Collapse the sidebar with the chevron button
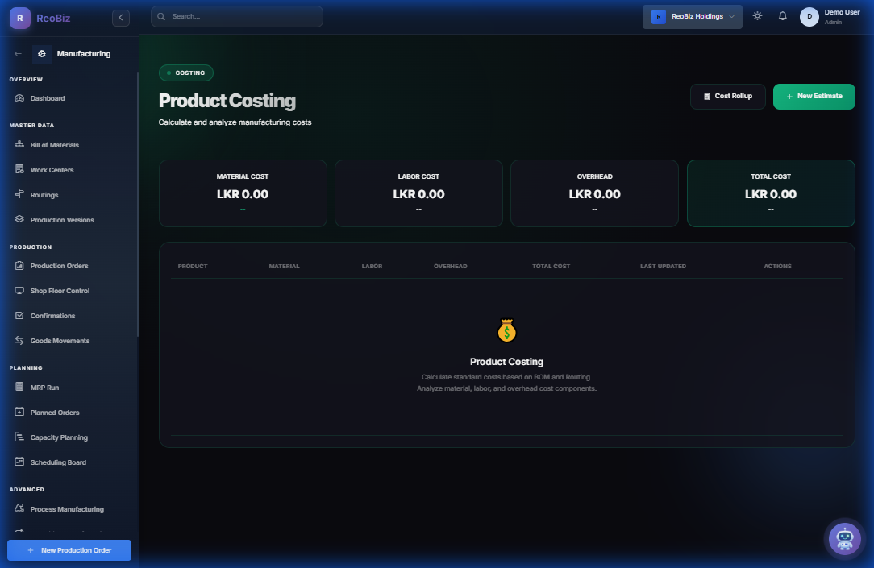 pos(120,17)
